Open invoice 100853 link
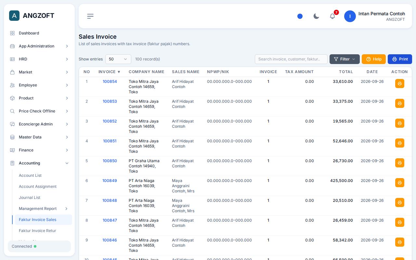Image resolution: width=416 pixels, height=260 pixels. 110,101
